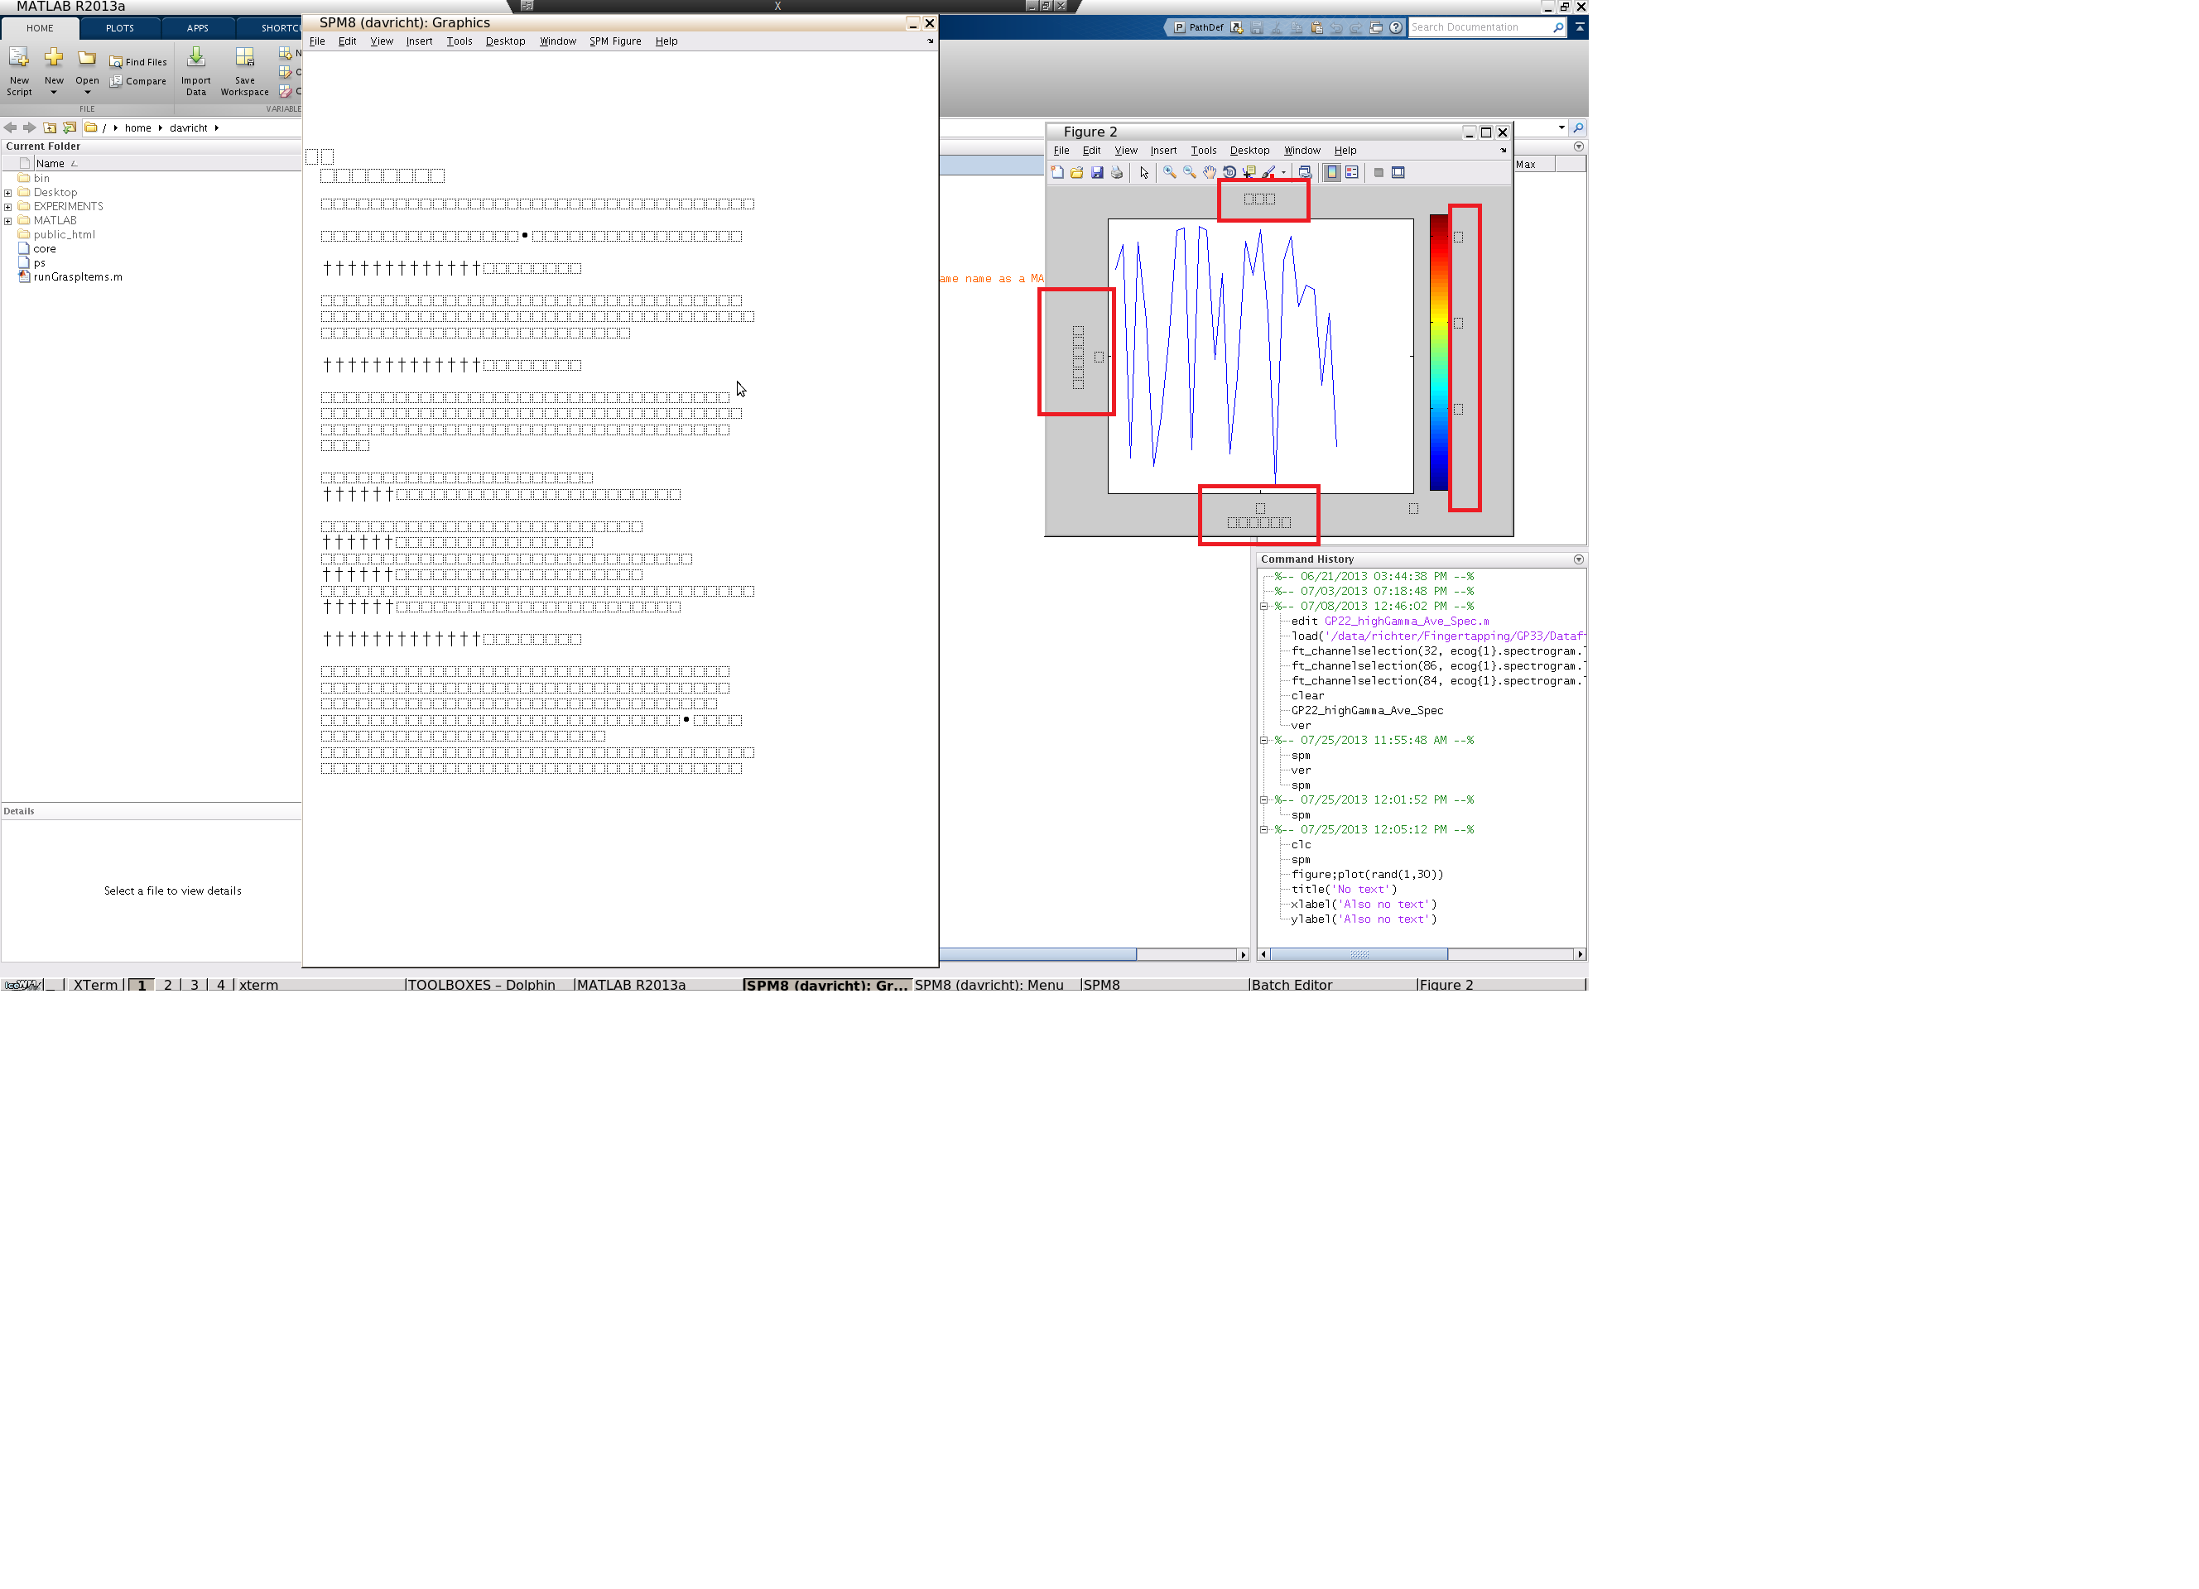Viewport: 2199px width, 1589px height.
Task: Click the Data Cursor tool icon
Action: tap(1249, 172)
